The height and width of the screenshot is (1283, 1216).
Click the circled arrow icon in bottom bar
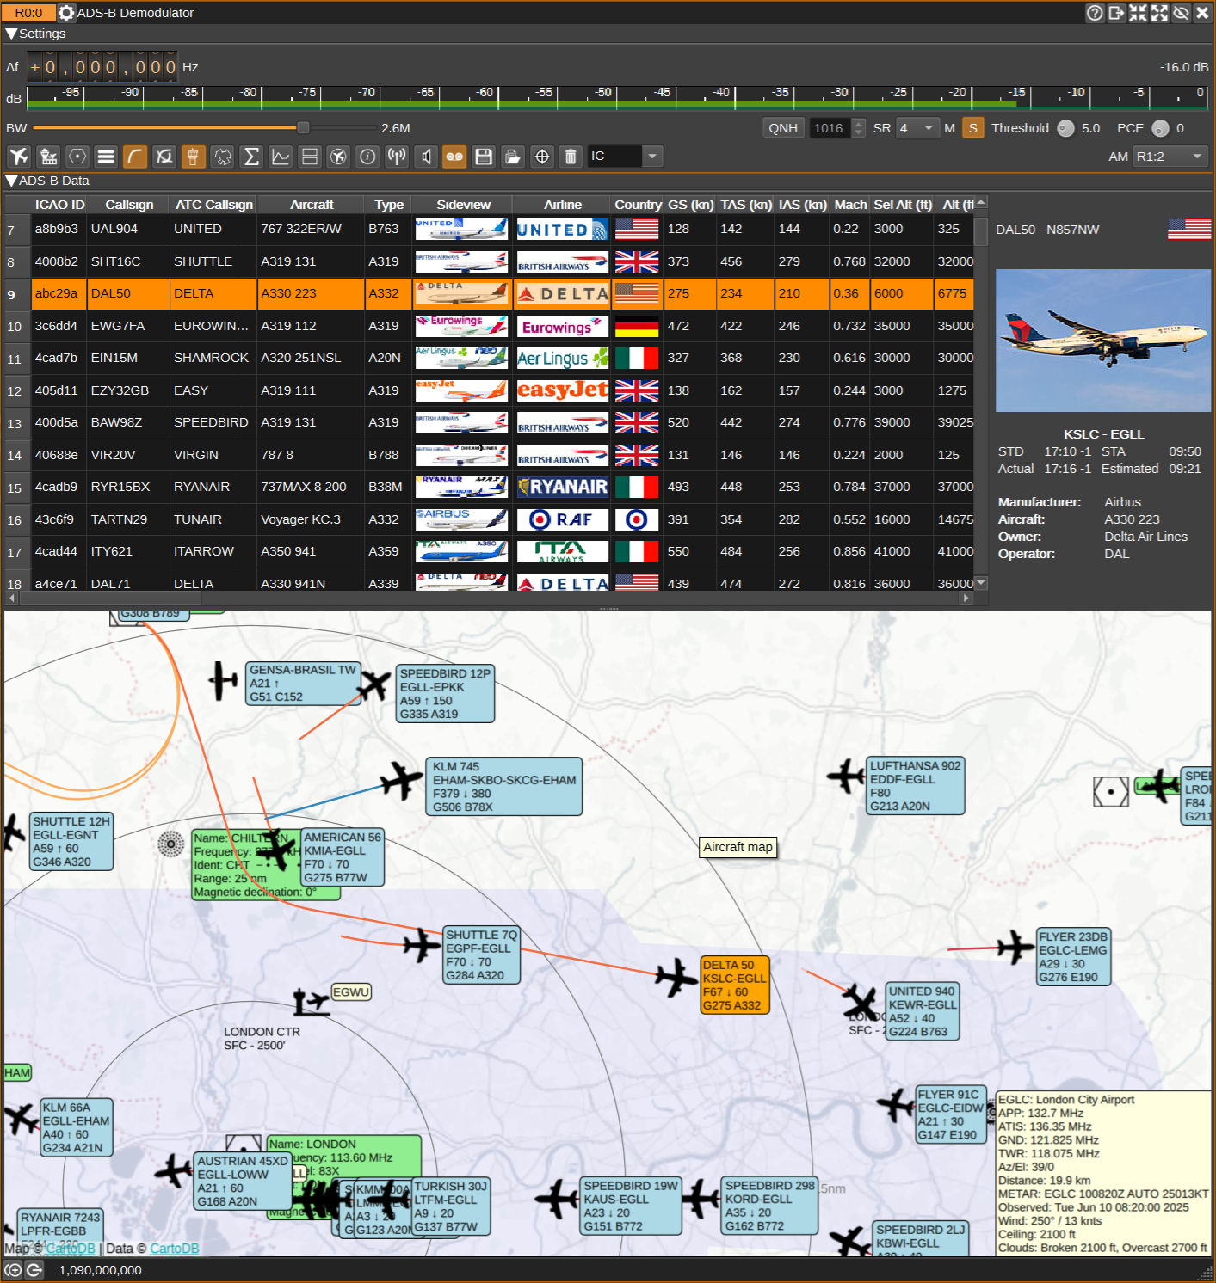(x=34, y=1270)
